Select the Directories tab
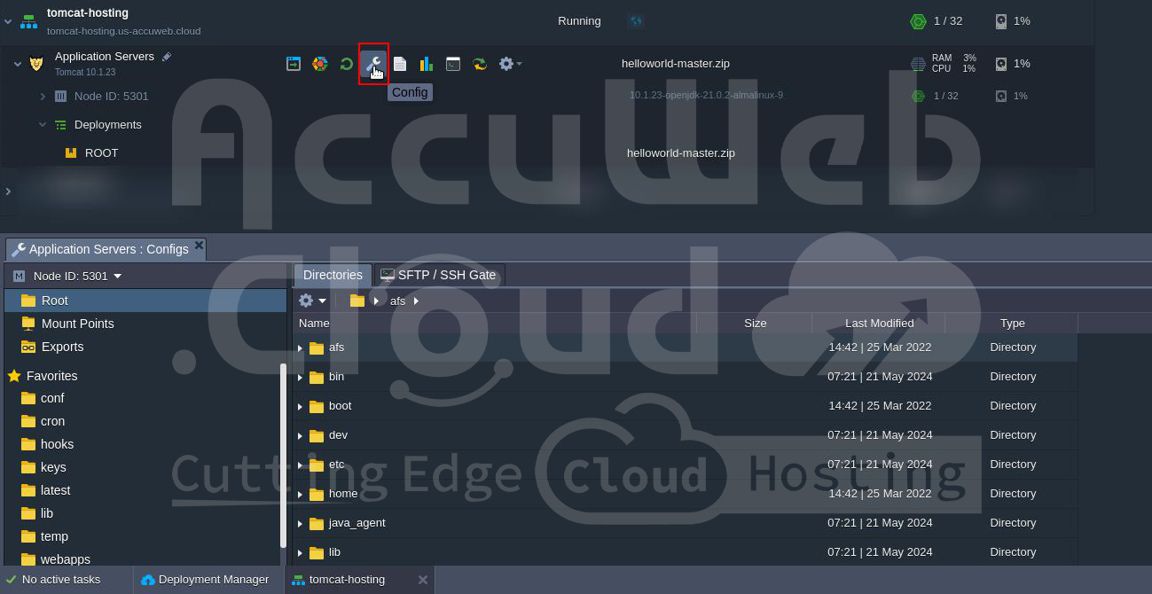 (x=333, y=275)
